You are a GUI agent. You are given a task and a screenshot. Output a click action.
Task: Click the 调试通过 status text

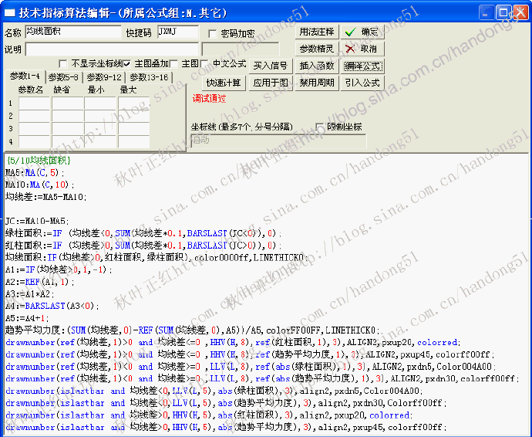(x=209, y=99)
